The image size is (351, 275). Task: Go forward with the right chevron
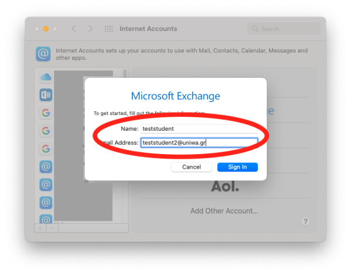90,29
